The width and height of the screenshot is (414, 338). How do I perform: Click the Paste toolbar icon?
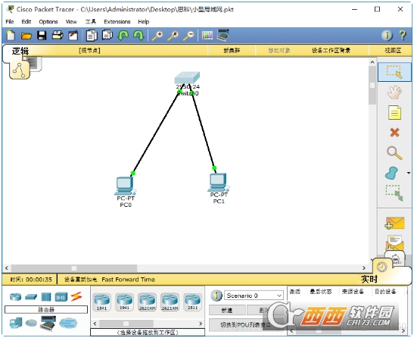point(107,35)
